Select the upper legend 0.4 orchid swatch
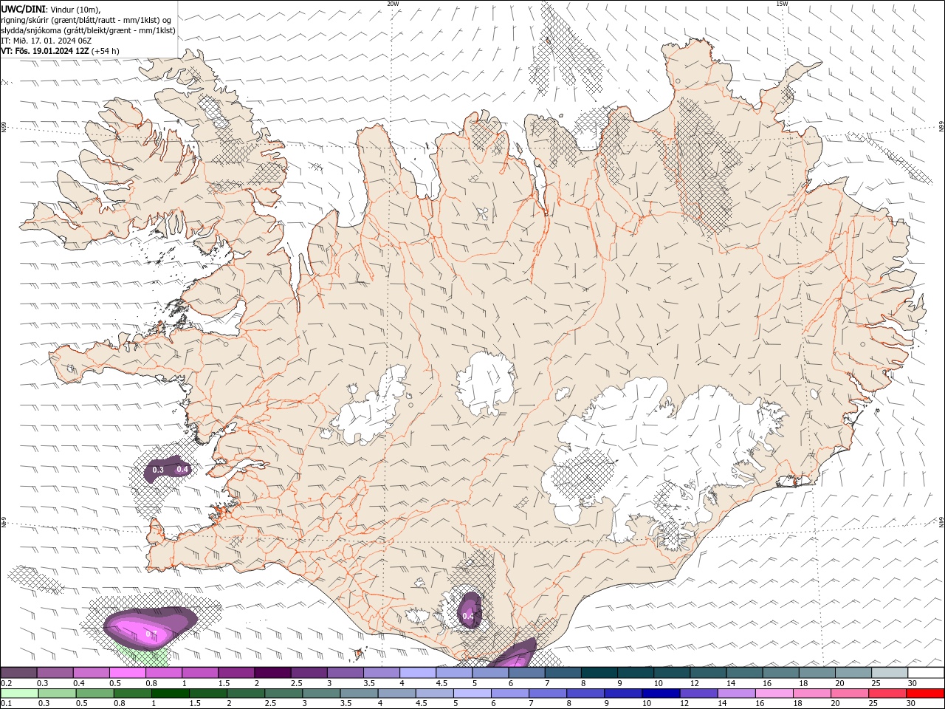945x709 pixels. click(91, 672)
